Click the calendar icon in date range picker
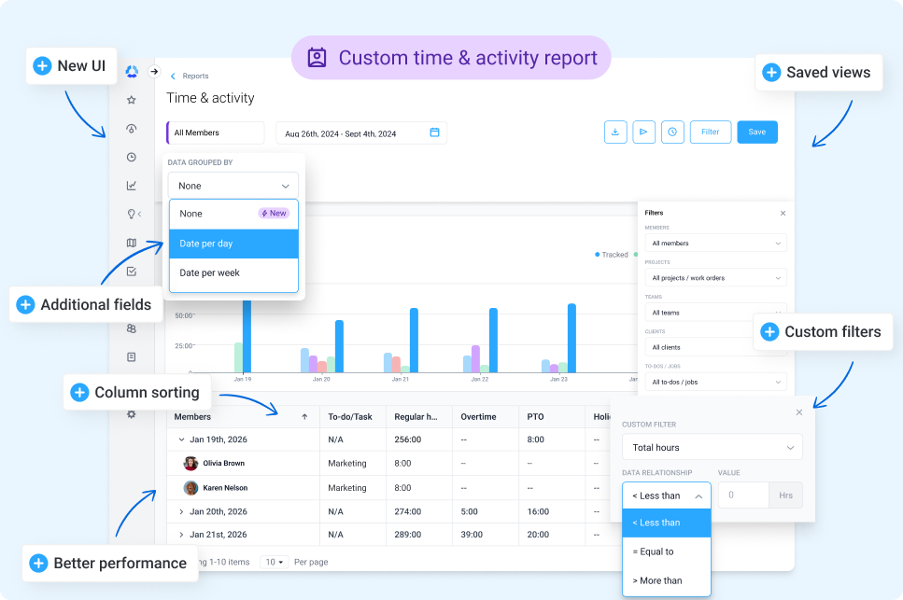Screen dimensions: 903x600 [x=433, y=132]
